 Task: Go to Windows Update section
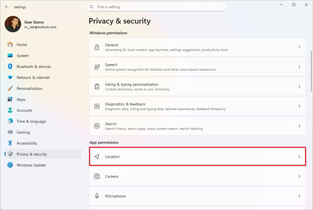[x=31, y=165]
